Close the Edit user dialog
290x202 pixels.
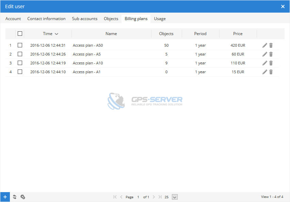(283, 6)
